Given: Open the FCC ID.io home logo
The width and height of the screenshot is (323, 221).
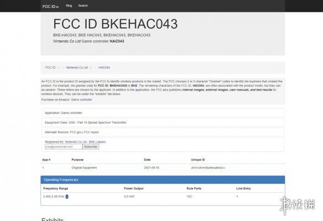Looking at the screenshot, I should coord(50,7).
